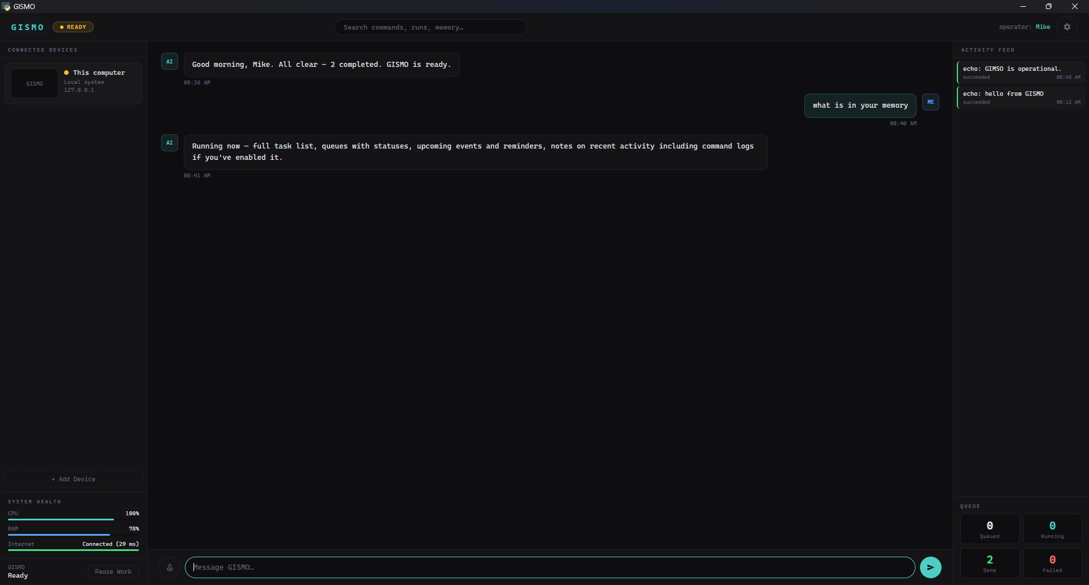This screenshot has width=1089, height=585.
Task: Focus the Message GISMO input box
Action: pyautogui.click(x=550, y=567)
